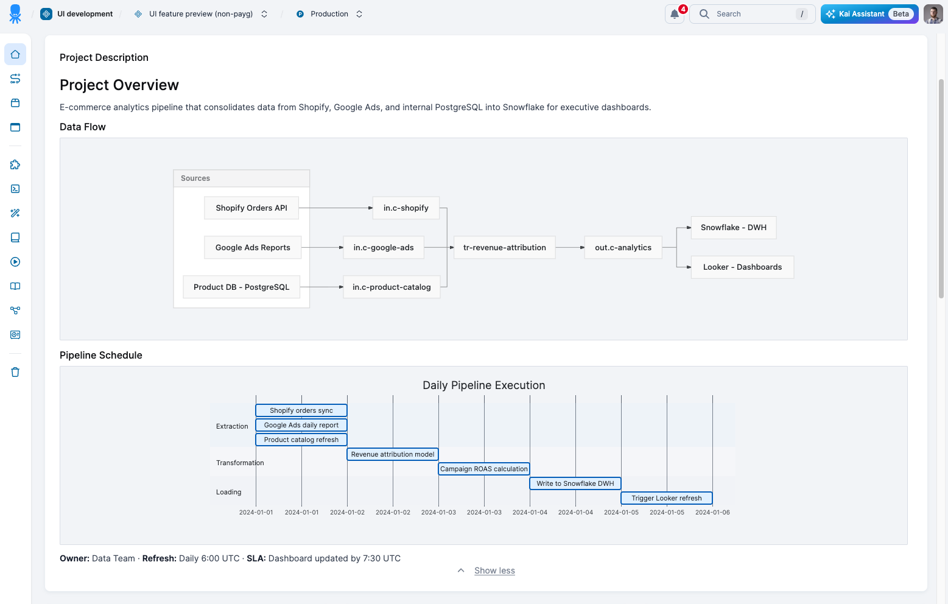
Task: Click the Google Ads daily report bar
Action: coord(301,425)
